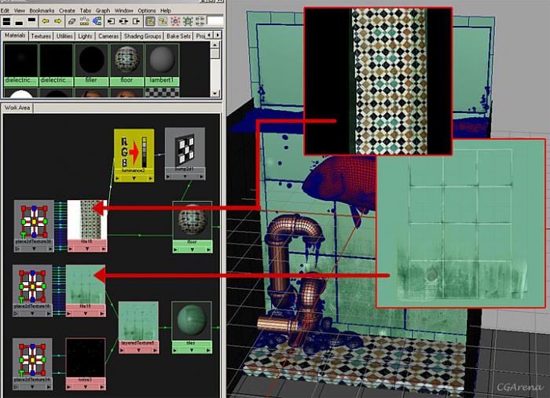Click materials panel scrollbar down arrow
The width and height of the screenshot is (550, 398).
point(215,93)
